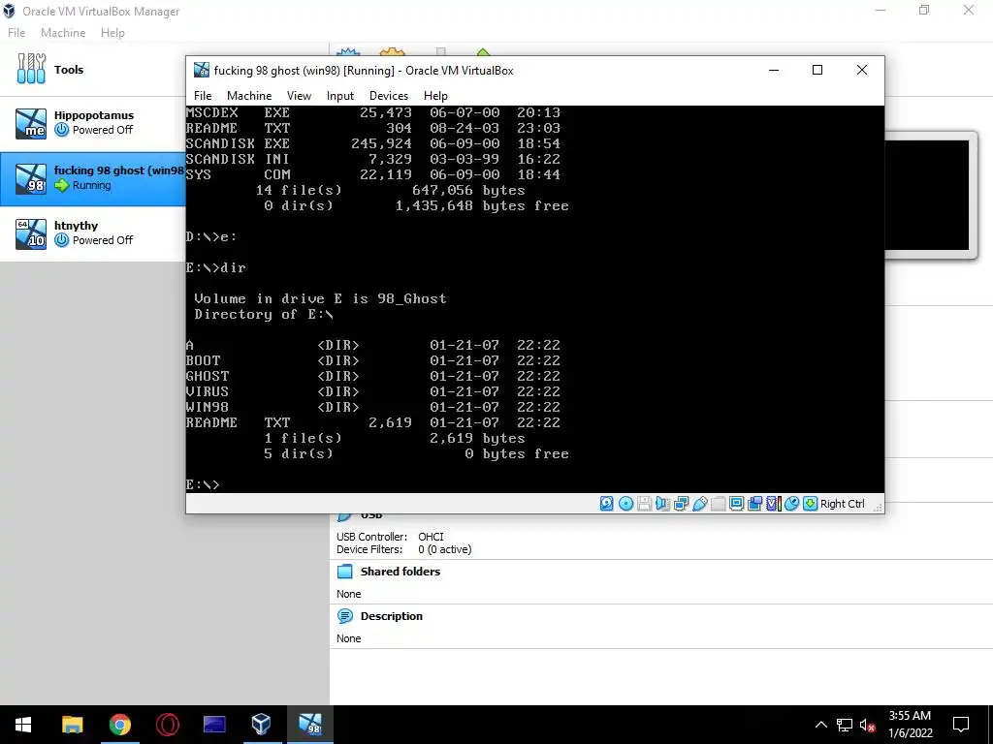Select the fucking 98 ghost virtual machine entry
The image size is (993, 744).
click(x=92, y=178)
